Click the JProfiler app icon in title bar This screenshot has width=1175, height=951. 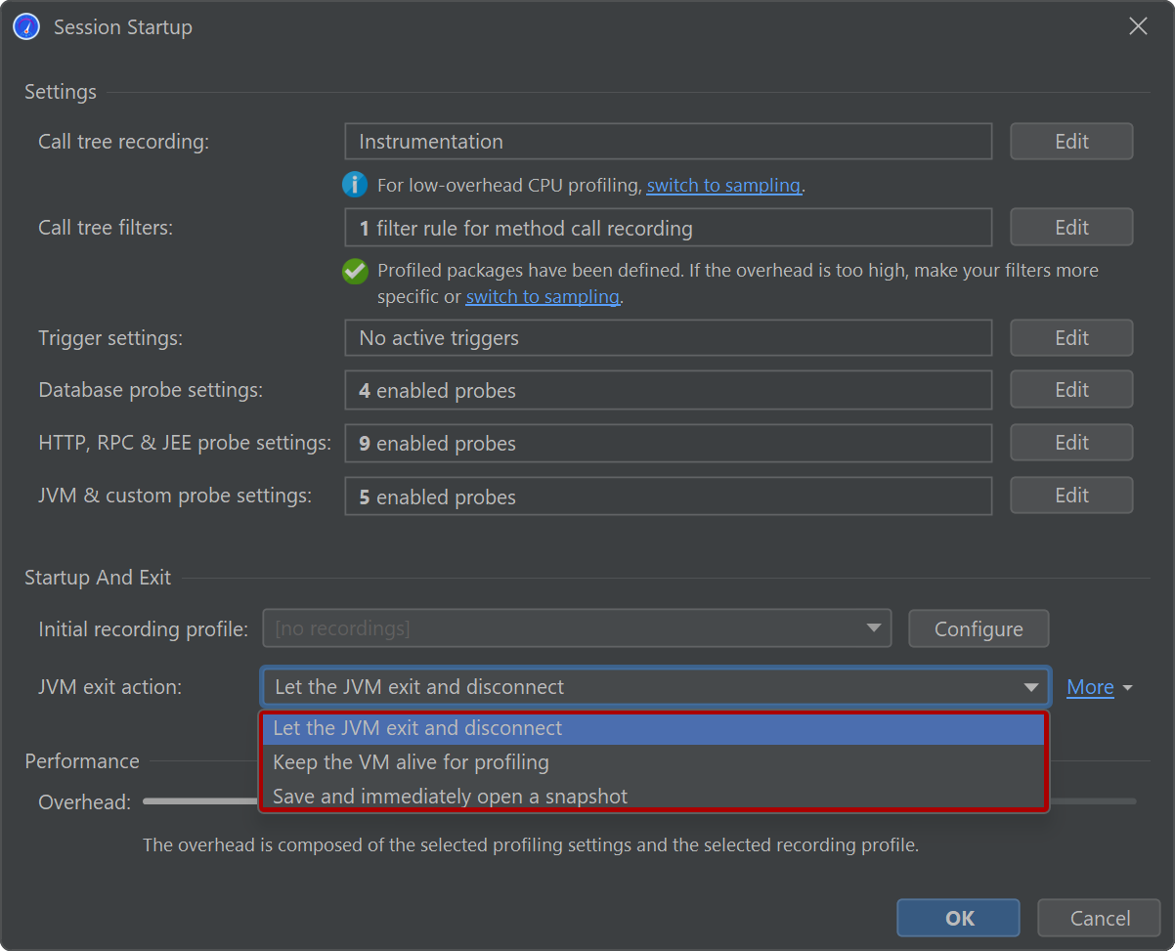click(x=26, y=27)
